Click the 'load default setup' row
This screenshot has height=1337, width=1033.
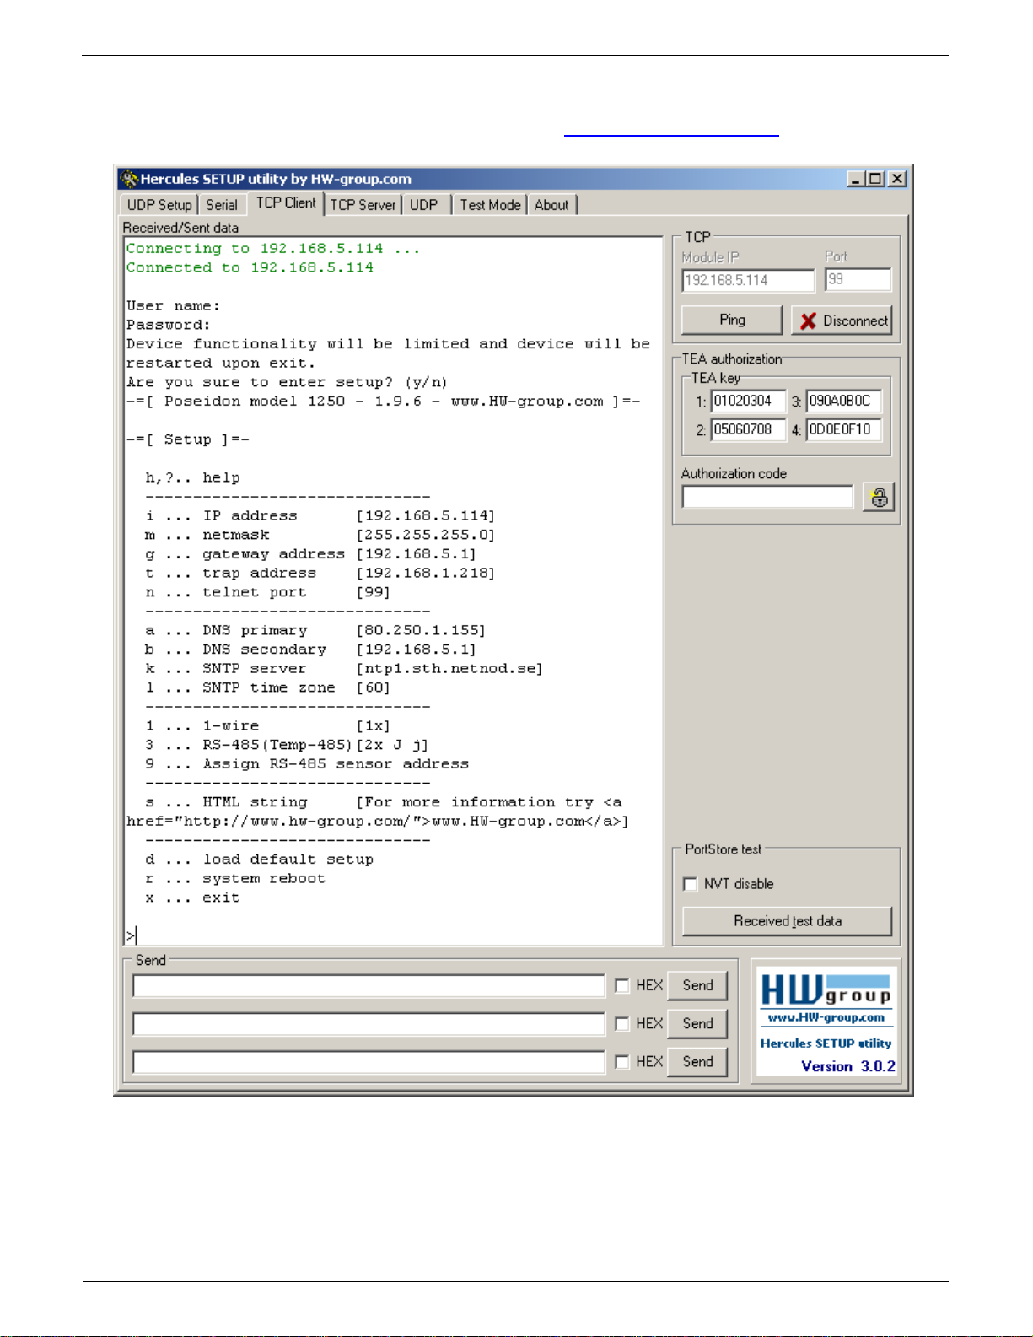point(260,859)
